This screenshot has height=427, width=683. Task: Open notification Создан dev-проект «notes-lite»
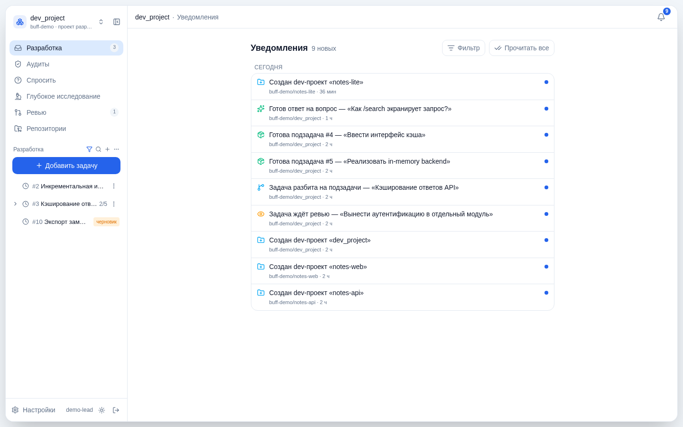pos(403,87)
